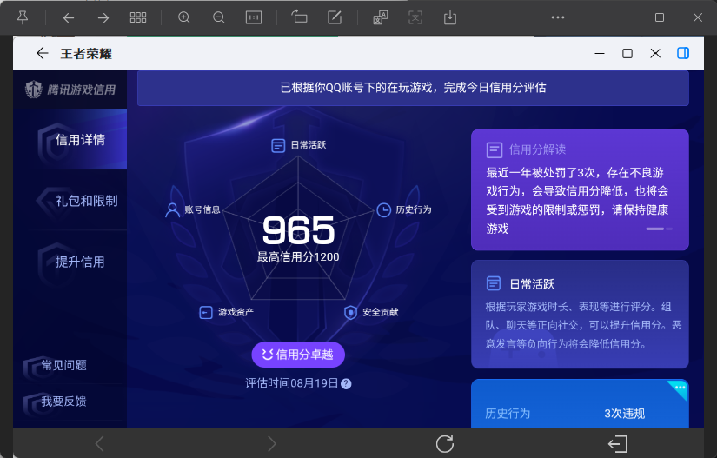The width and height of the screenshot is (717, 458).
Task: Show actual size 1:1 icon
Action: pyautogui.click(x=254, y=18)
